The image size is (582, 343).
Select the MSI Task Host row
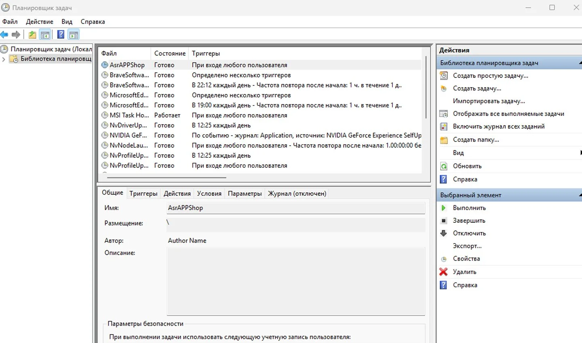click(x=261, y=115)
